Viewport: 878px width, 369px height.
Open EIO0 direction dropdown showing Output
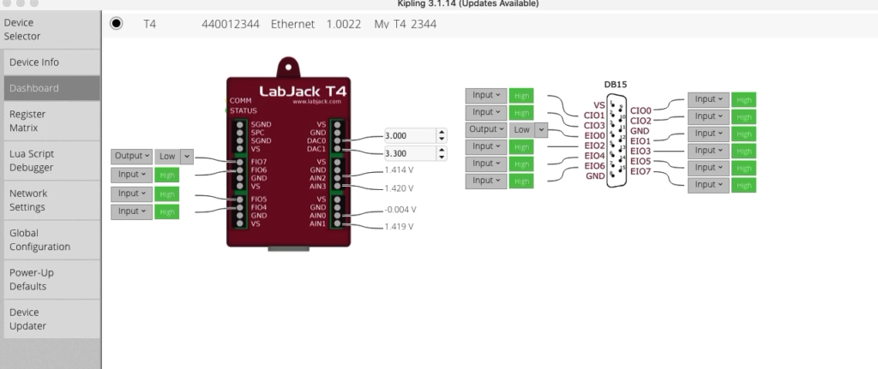pos(486,130)
